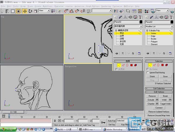Image resolution: width=175 pixels, height=132 pixels.
Task: Expand the Soft Selection rollout
Action: [159, 88]
